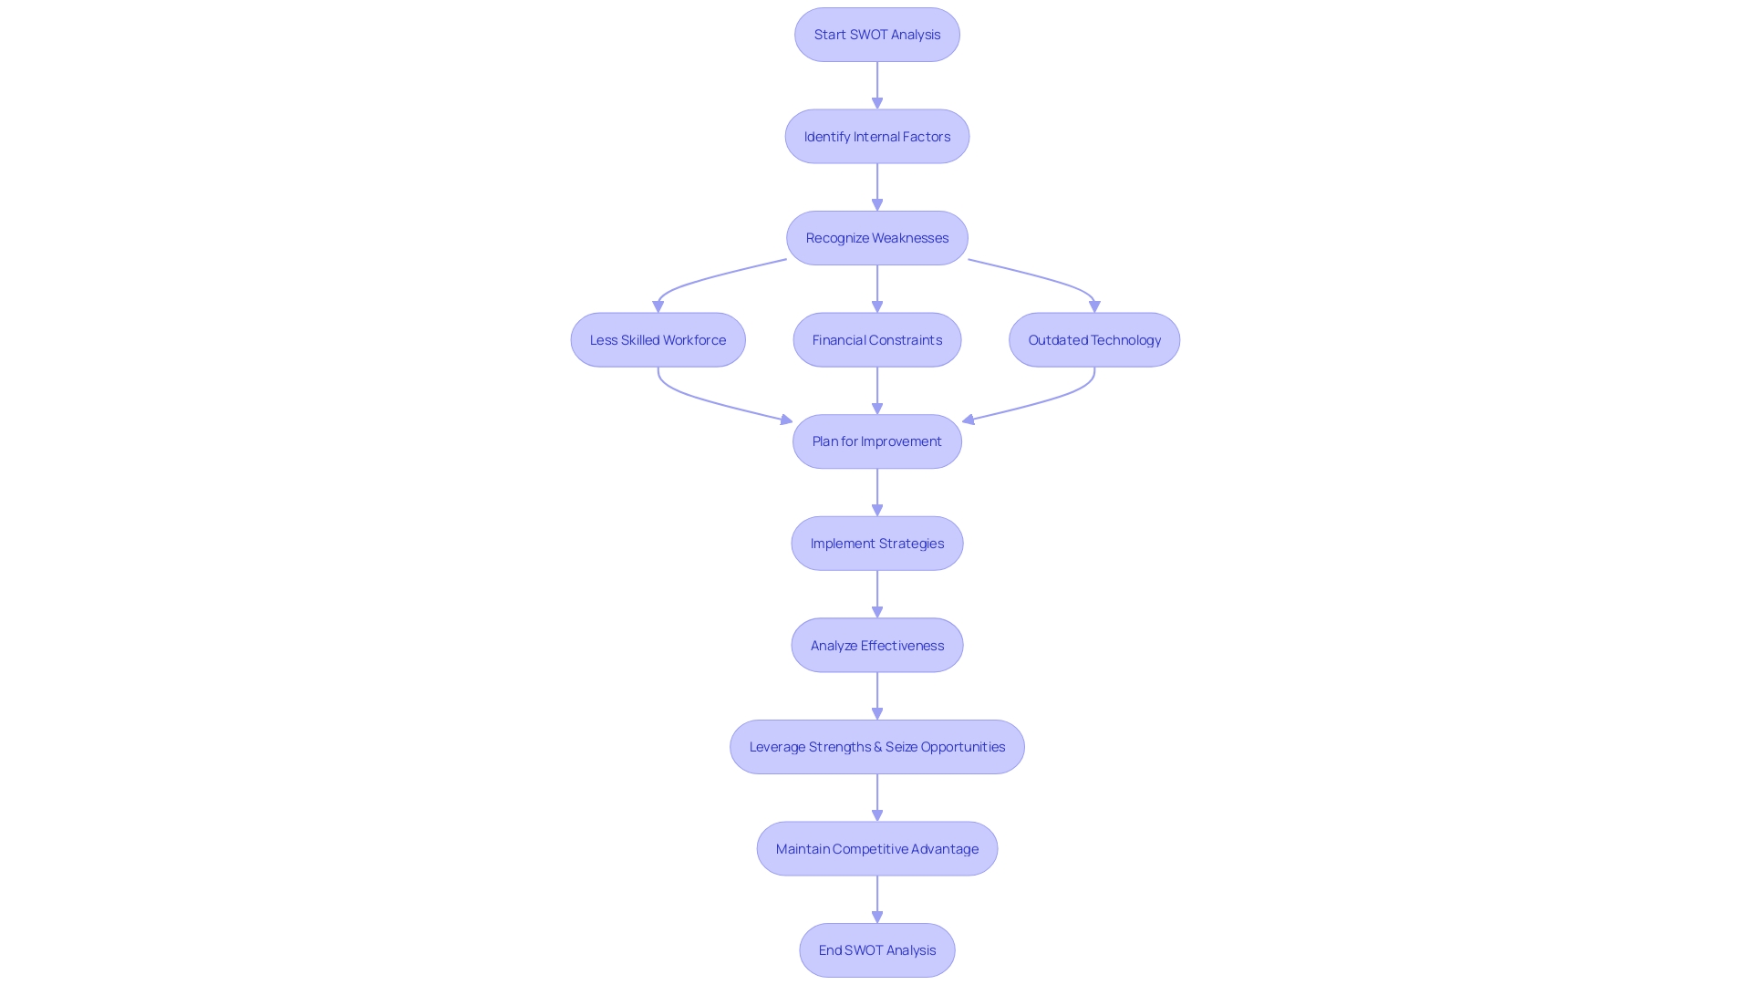Toggle the Financial Constraints node state
Screen dimensions: 1751x985
pyautogui.click(x=876, y=339)
